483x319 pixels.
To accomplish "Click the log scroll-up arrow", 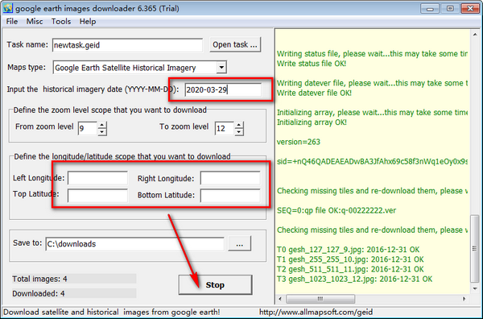I will coord(475,35).
